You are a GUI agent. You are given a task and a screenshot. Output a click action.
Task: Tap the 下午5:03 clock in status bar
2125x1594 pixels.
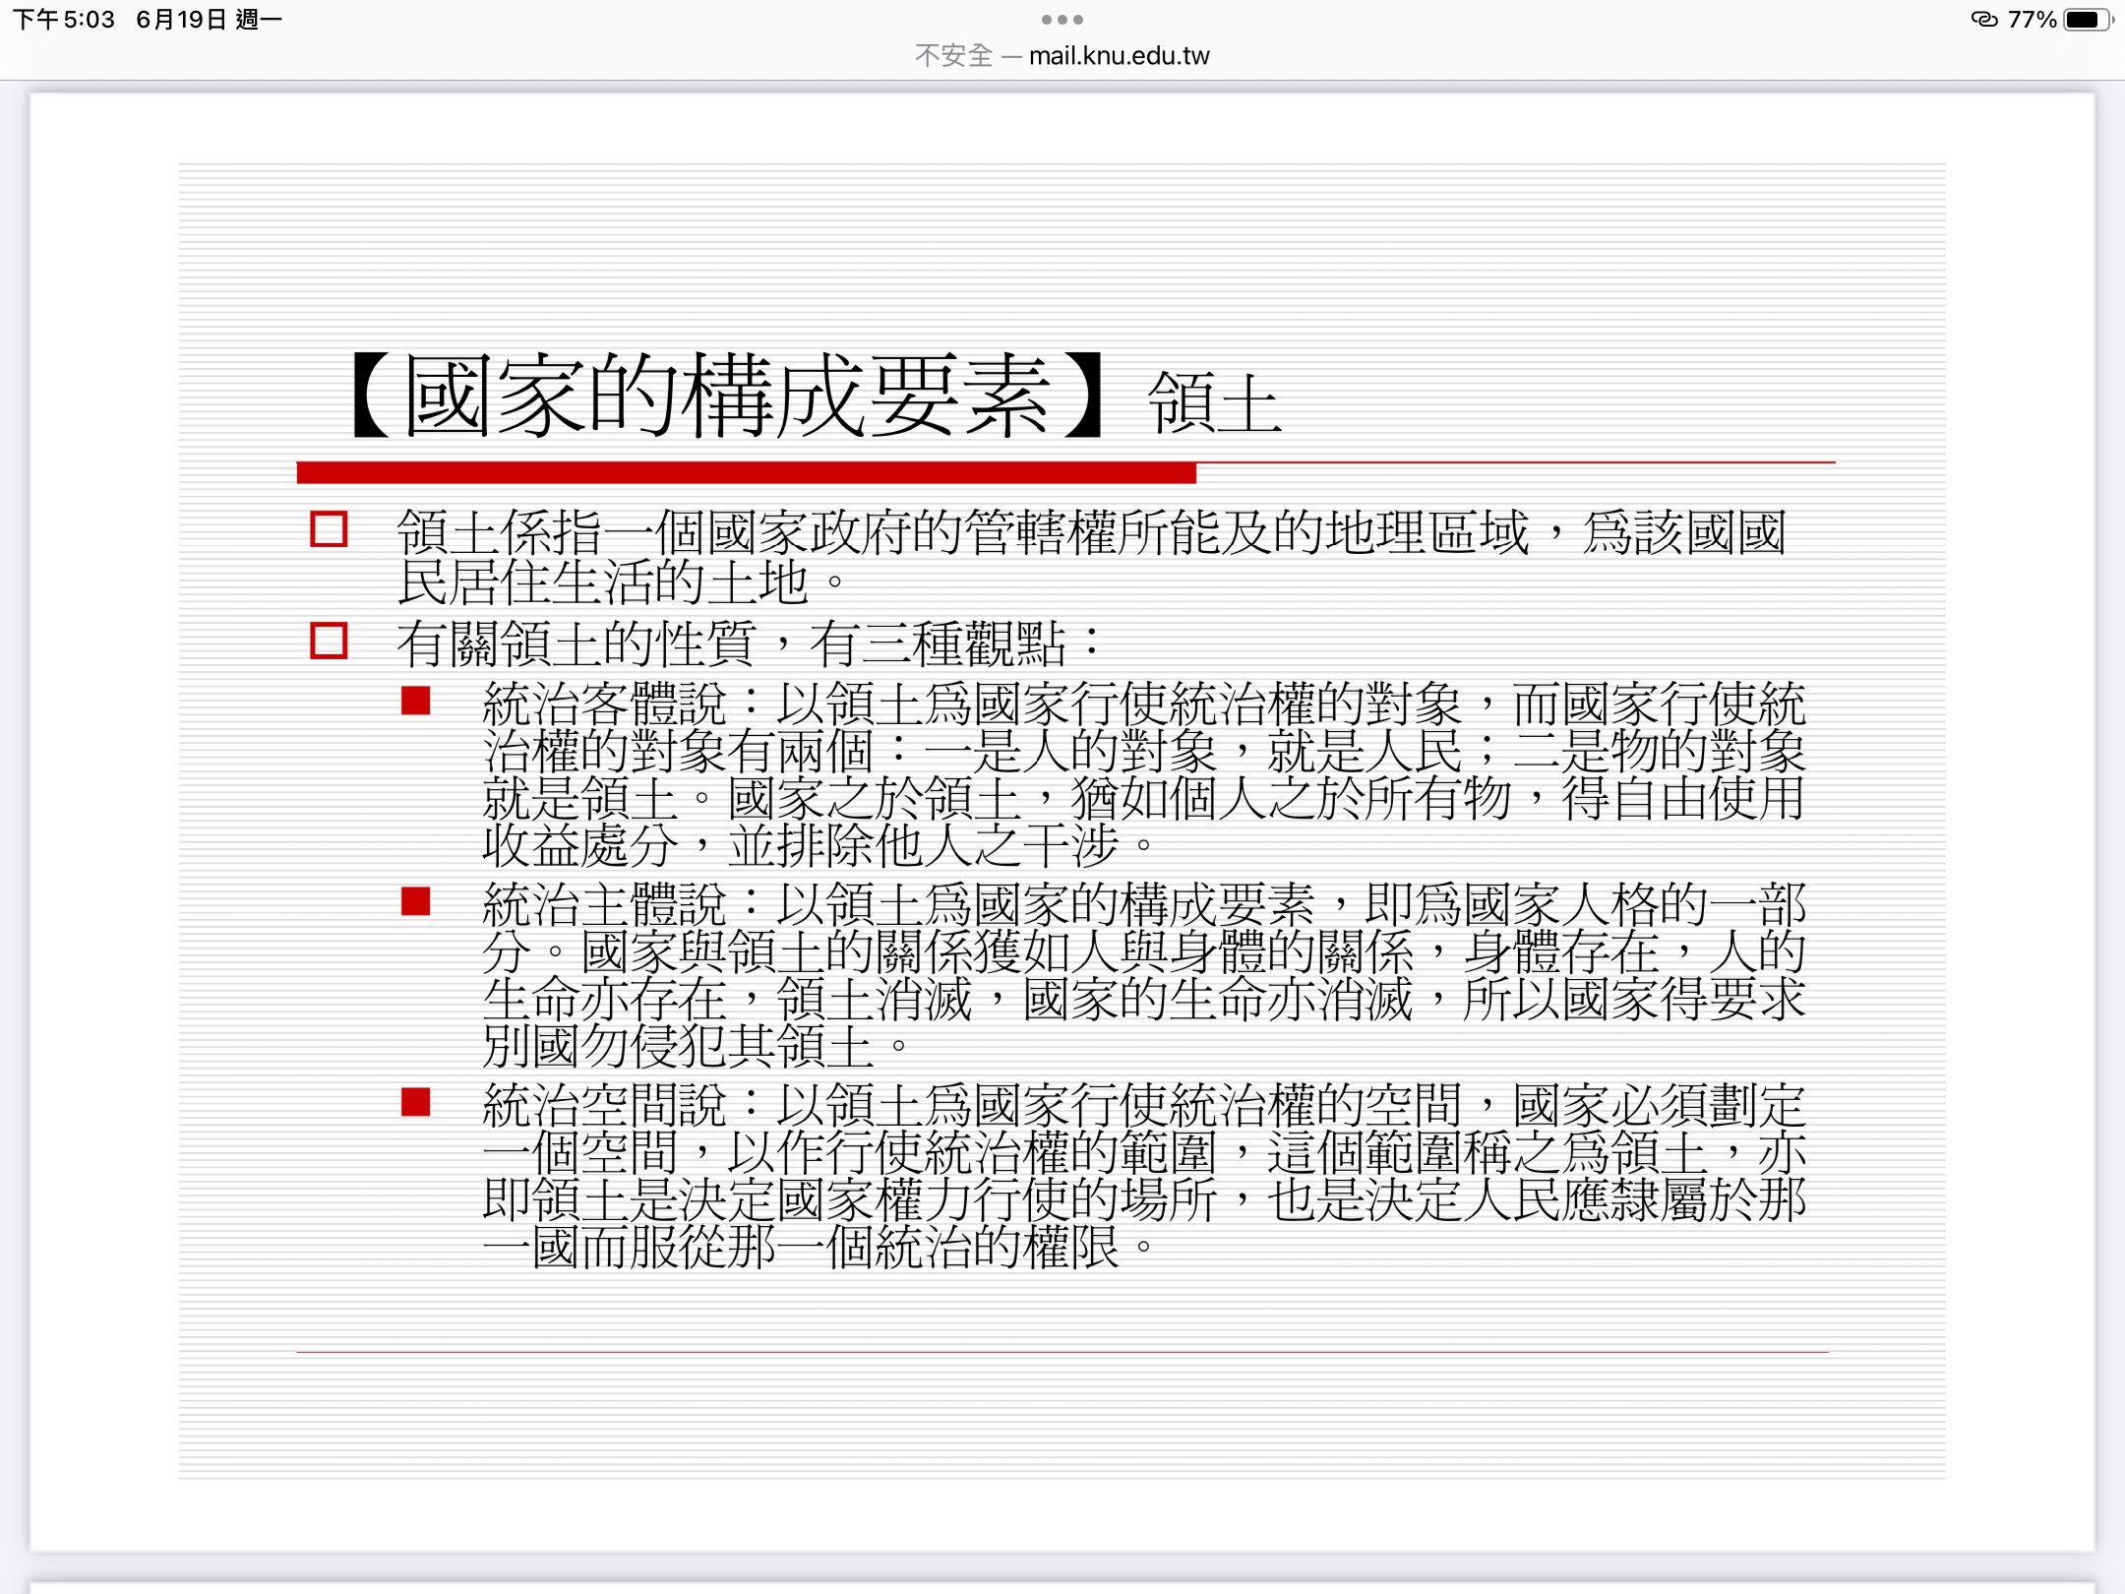pyautogui.click(x=64, y=20)
